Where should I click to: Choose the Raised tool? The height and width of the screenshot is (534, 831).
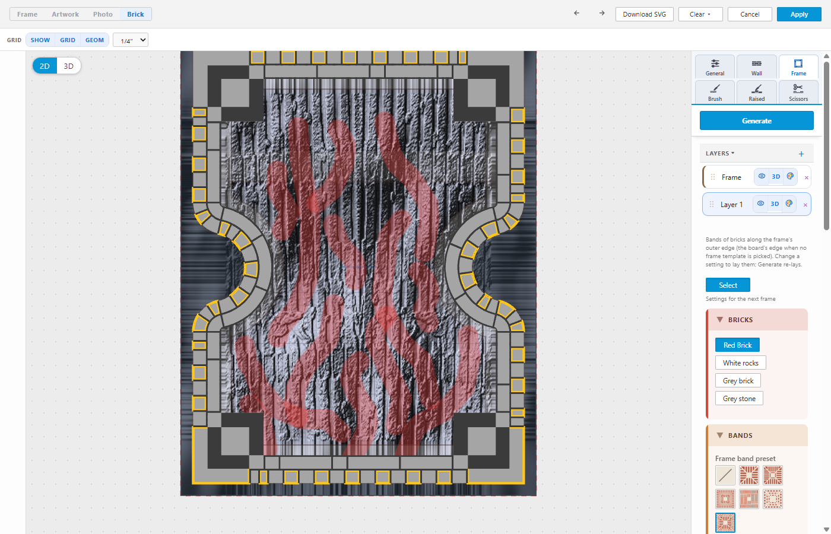point(756,93)
